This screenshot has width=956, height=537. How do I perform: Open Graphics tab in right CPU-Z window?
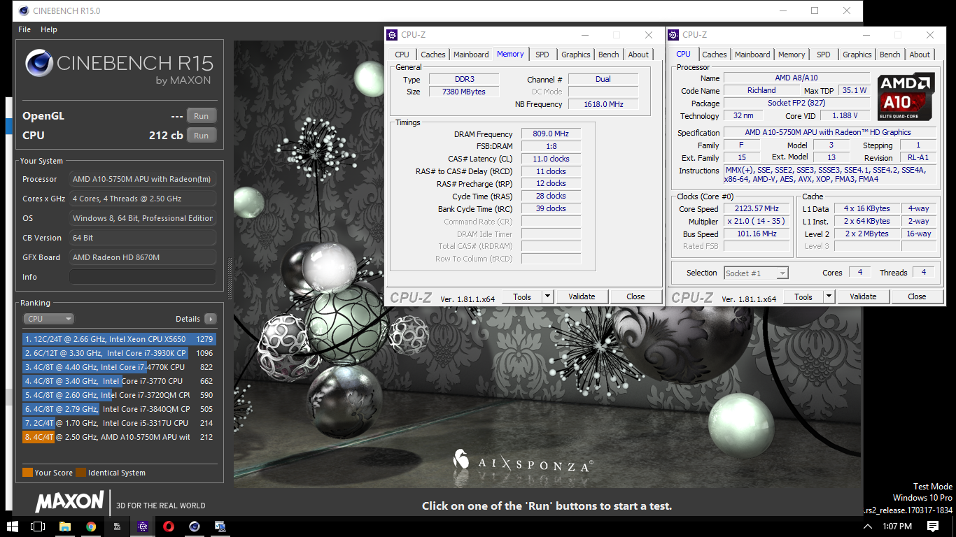857,55
